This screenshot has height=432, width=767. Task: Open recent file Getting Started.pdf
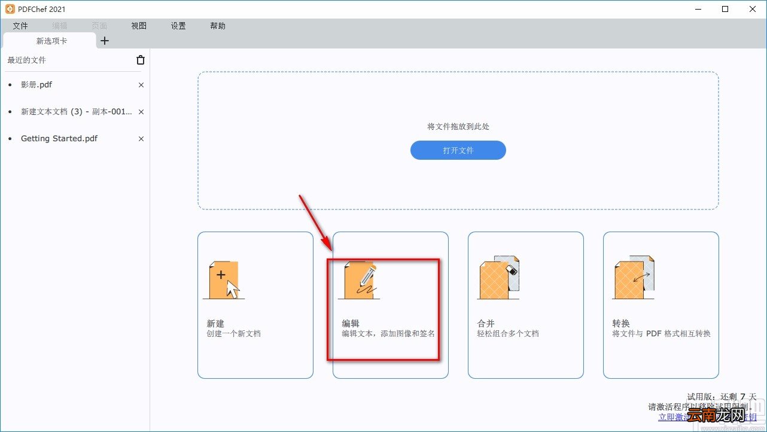click(x=59, y=139)
